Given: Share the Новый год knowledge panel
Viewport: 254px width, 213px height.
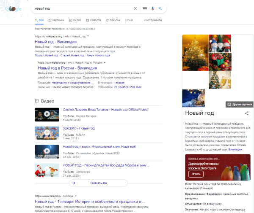Looking at the screenshot, I should (246, 113).
